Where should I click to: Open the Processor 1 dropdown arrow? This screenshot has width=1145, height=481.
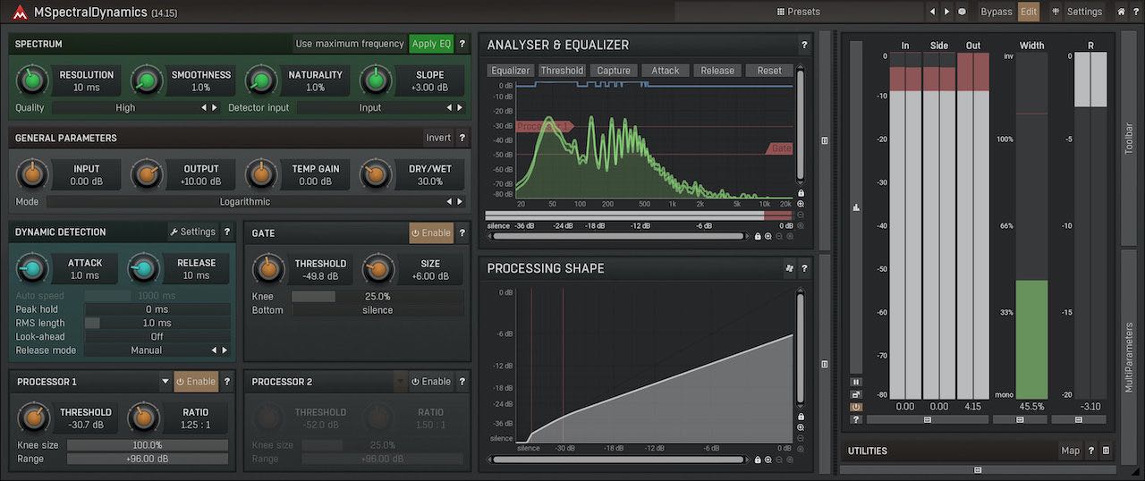[x=165, y=382]
